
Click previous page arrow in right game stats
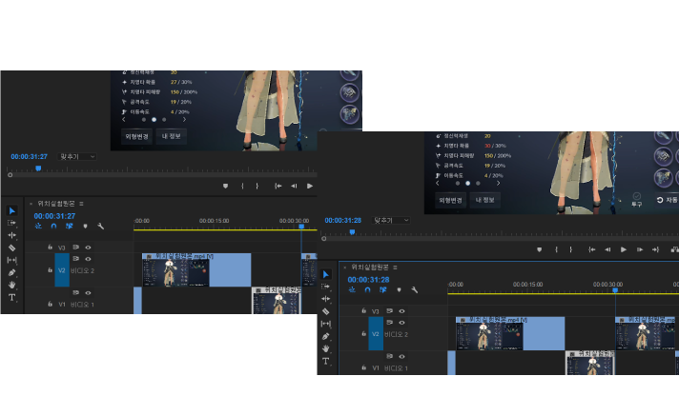438,183
